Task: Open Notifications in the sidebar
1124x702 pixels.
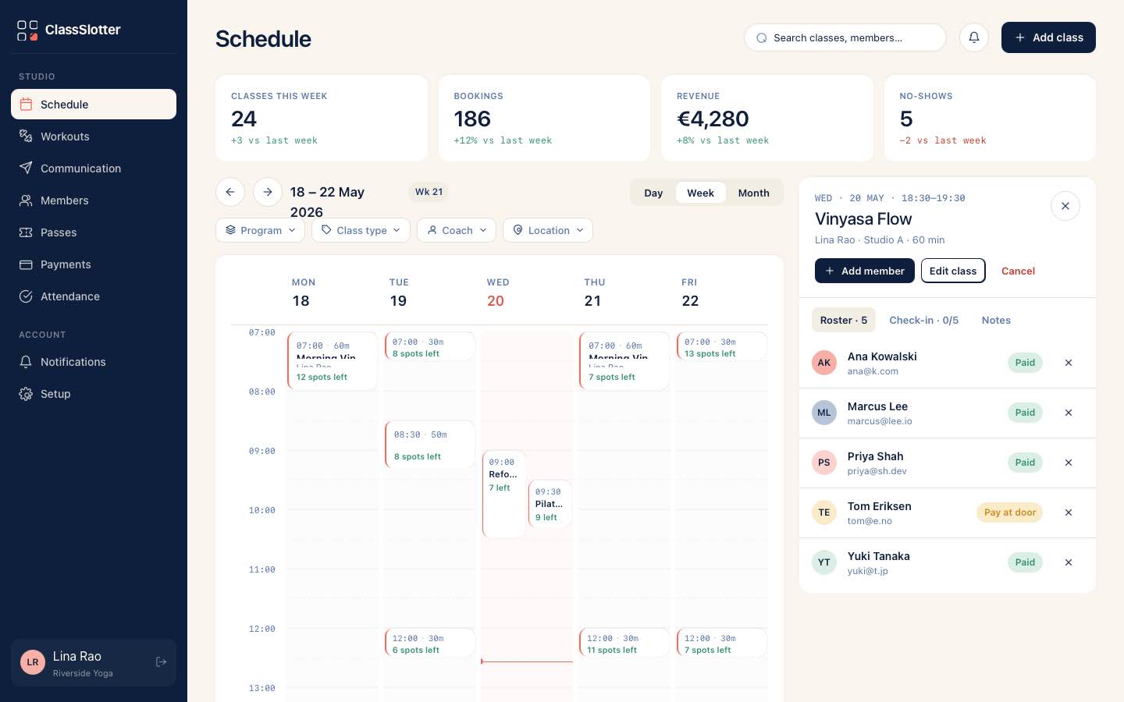Action: [94, 362]
